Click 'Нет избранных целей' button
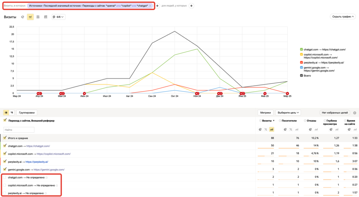Screen dimensions: 359x197 (x=335, y=113)
